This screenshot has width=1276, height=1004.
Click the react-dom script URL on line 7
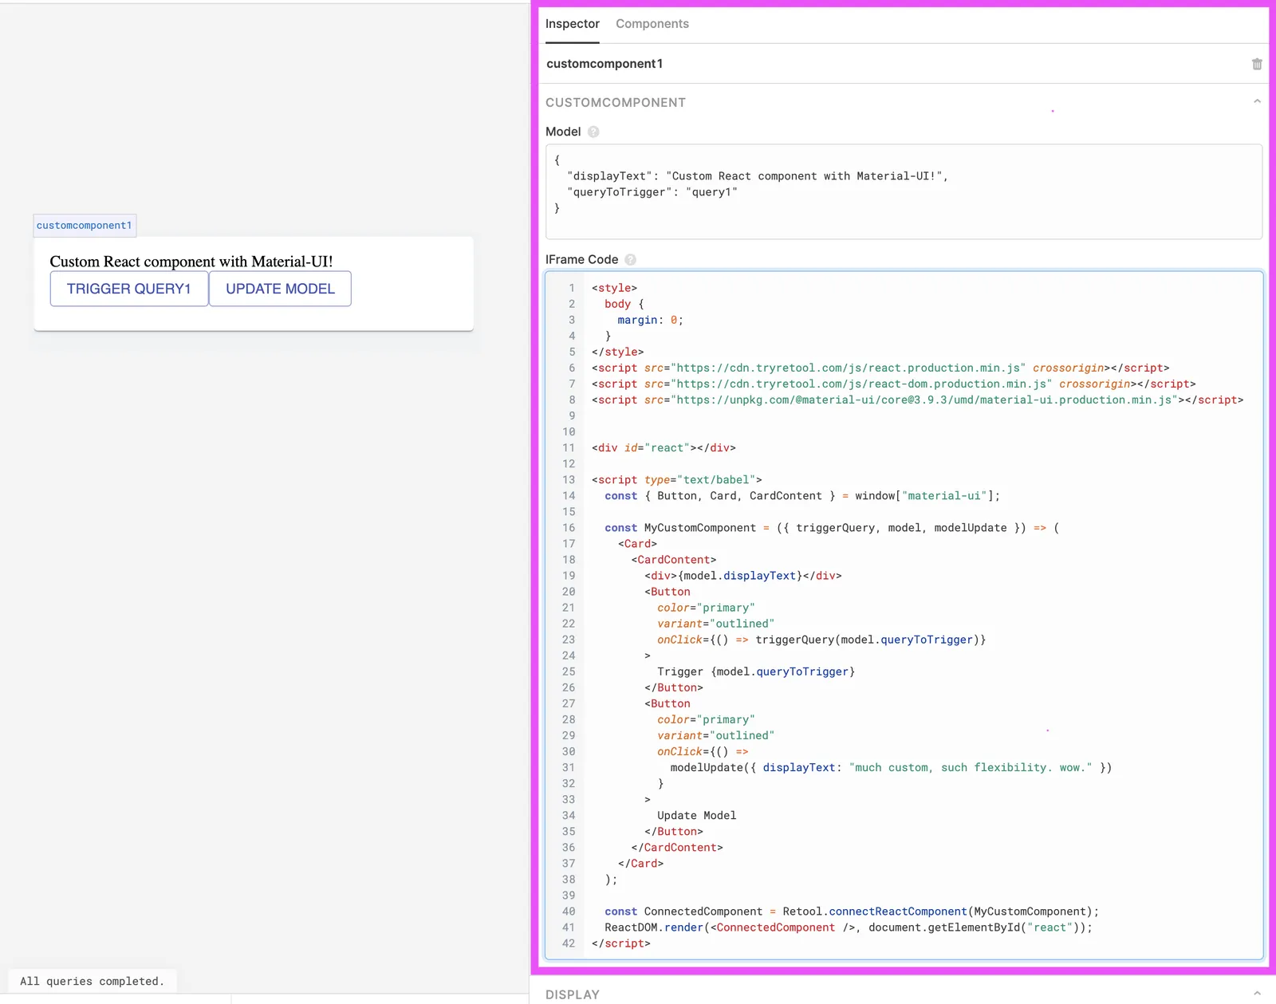click(861, 384)
